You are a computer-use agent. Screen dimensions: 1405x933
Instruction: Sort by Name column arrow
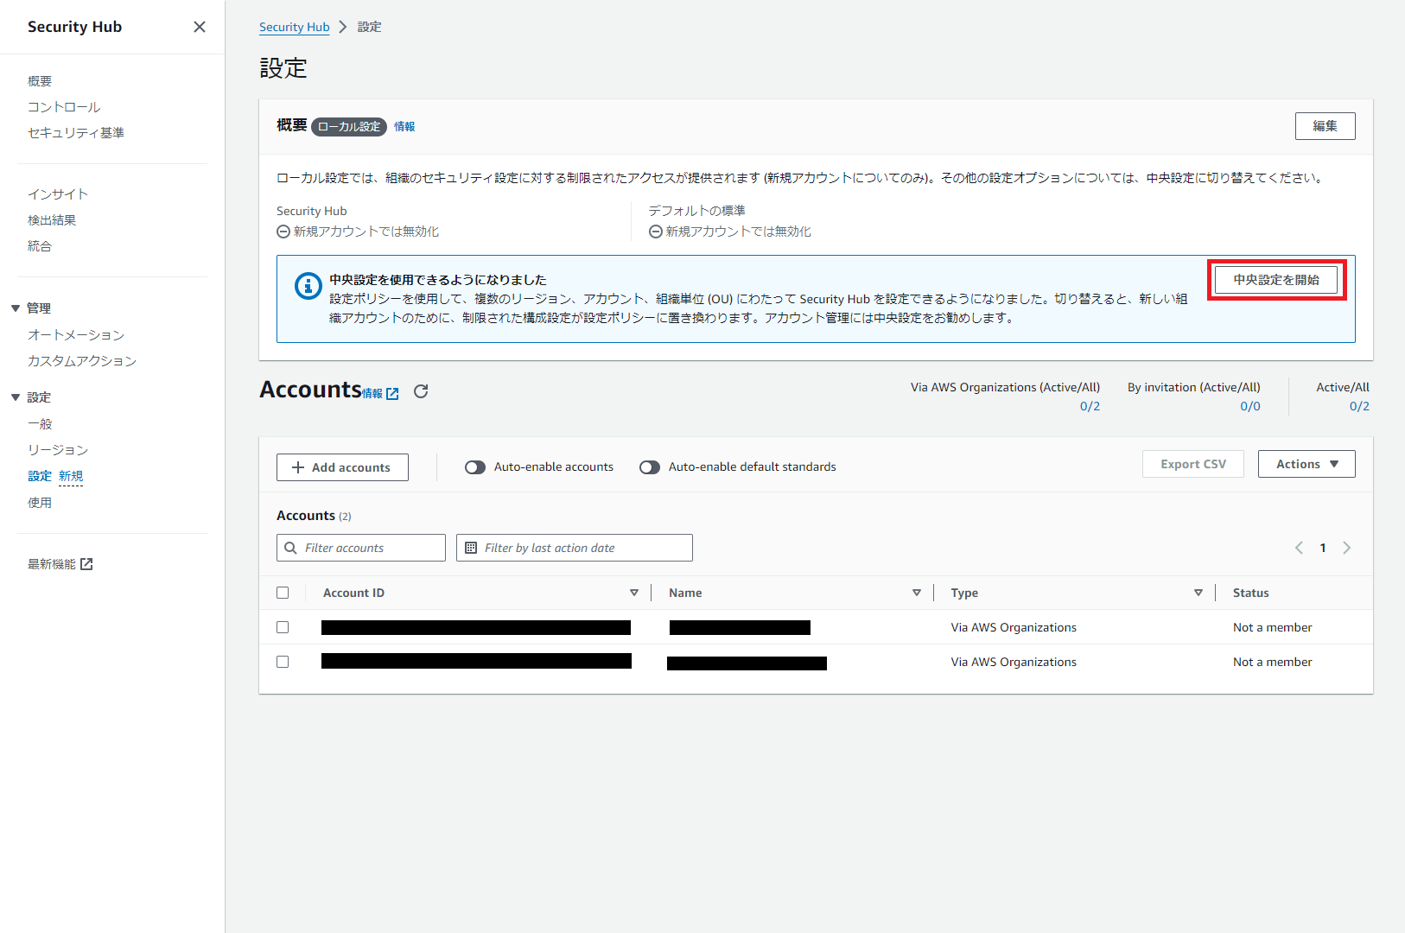(x=917, y=593)
